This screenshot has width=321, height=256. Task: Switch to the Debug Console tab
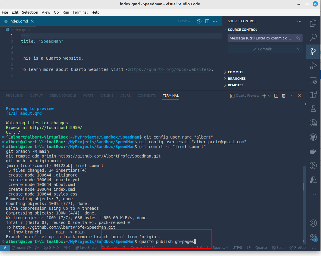[x=63, y=96]
